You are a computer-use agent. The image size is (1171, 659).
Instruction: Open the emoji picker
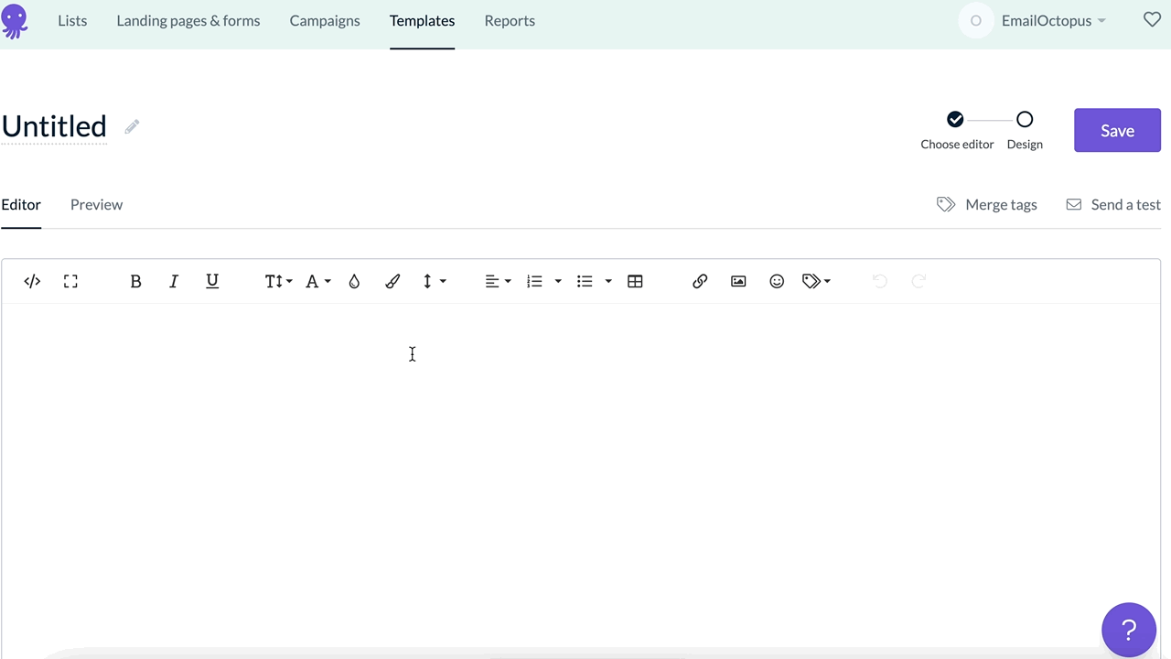point(777,281)
